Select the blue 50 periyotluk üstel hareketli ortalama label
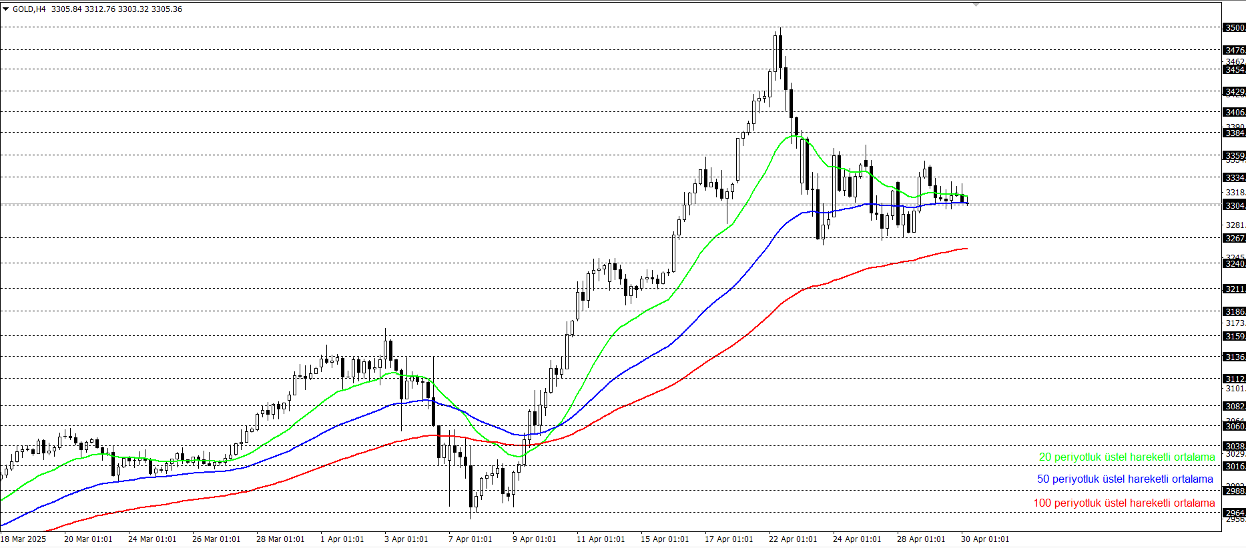1246x548 pixels. pos(1125,479)
